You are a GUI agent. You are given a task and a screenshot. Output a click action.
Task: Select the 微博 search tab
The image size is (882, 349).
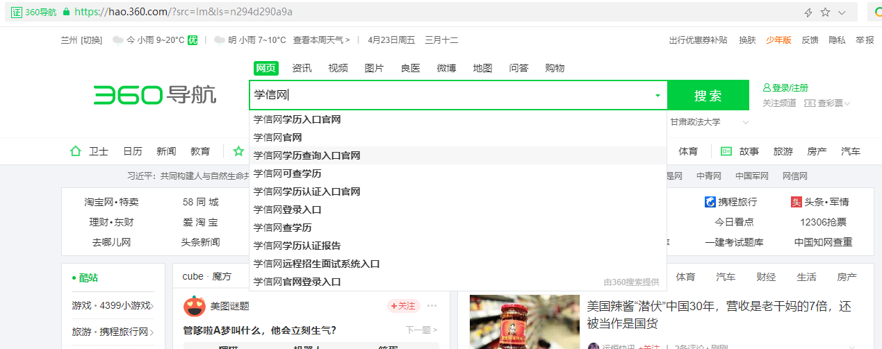point(446,68)
